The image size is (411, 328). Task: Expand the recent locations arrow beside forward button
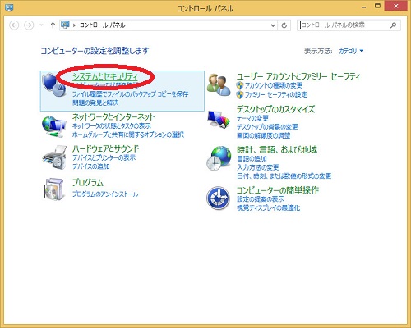pyautogui.click(x=41, y=25)
